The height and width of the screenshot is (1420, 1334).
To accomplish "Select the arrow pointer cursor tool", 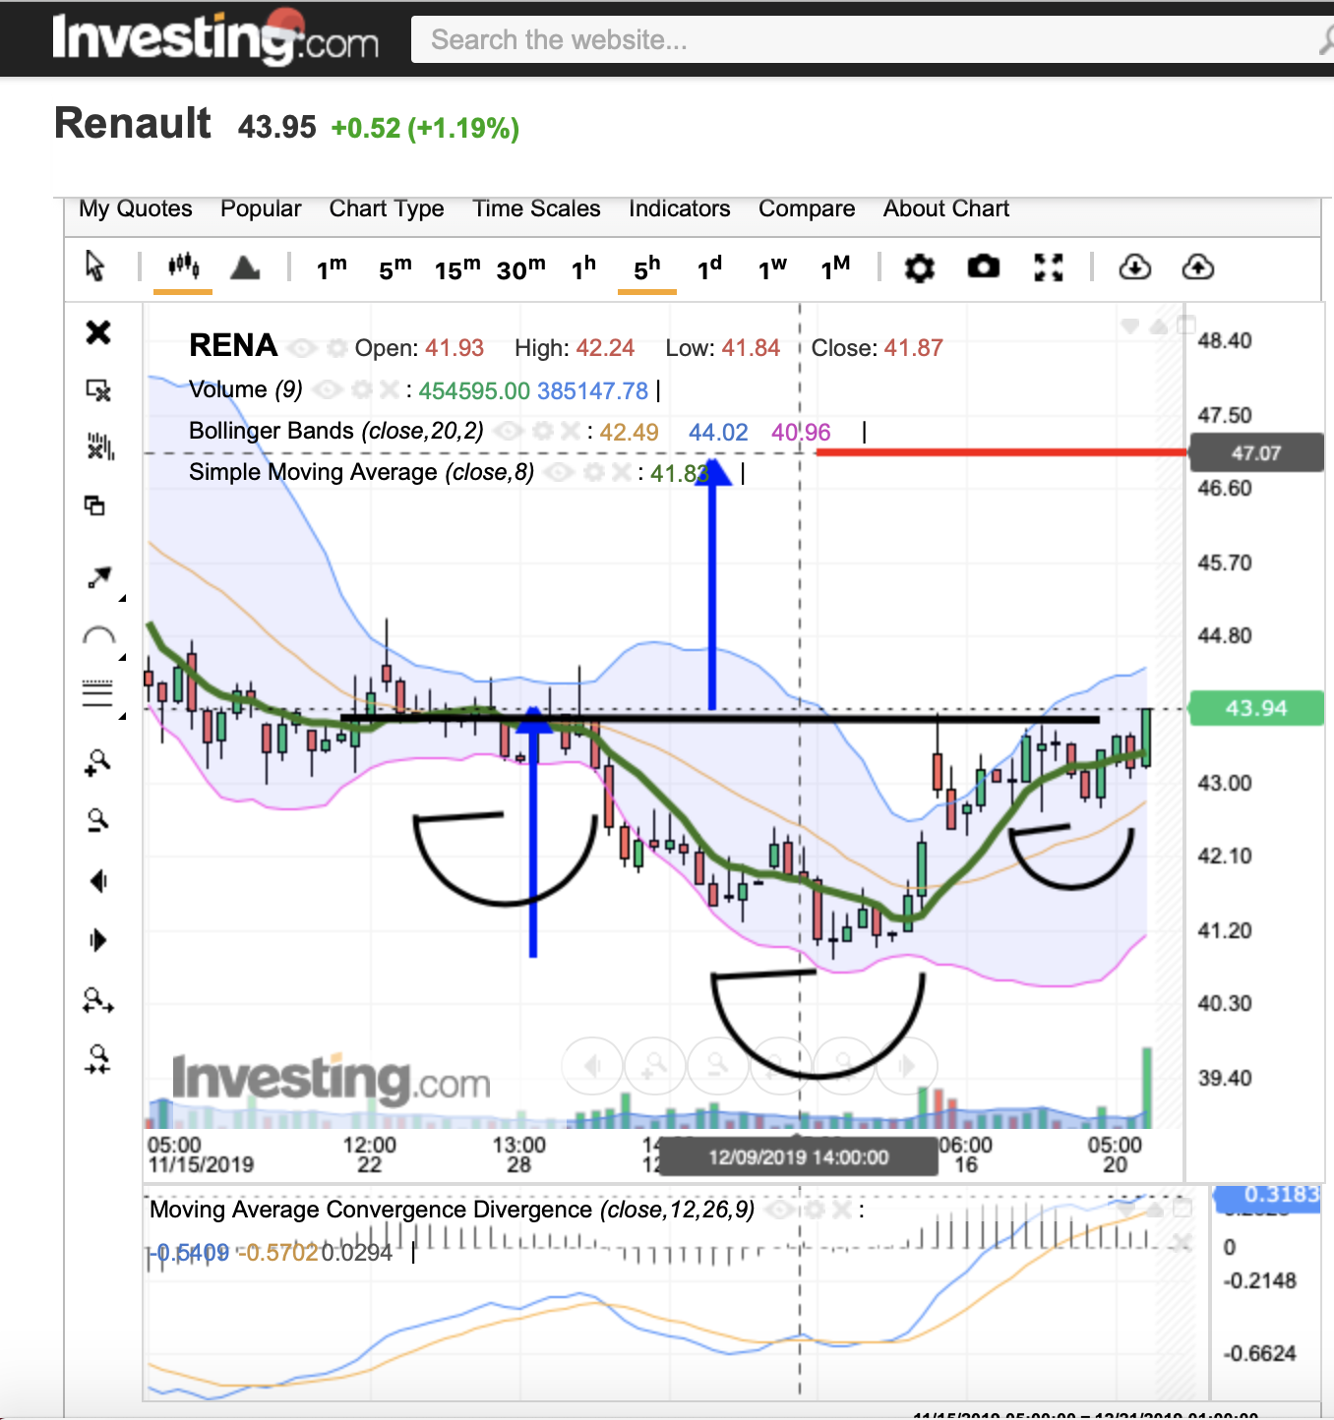I will (x=95, y=266).
